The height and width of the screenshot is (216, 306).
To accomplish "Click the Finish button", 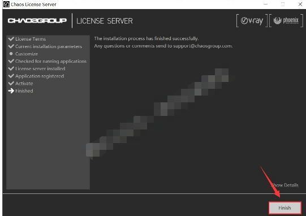I will coord(285,208).
